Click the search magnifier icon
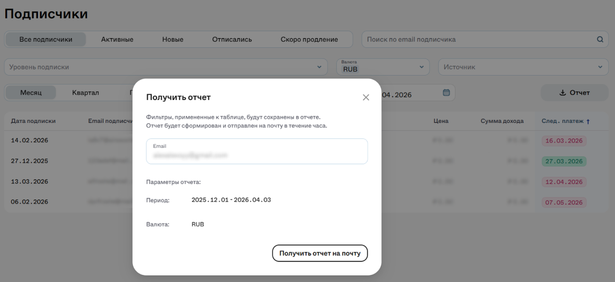615x282 pixels. pos(600,39)
